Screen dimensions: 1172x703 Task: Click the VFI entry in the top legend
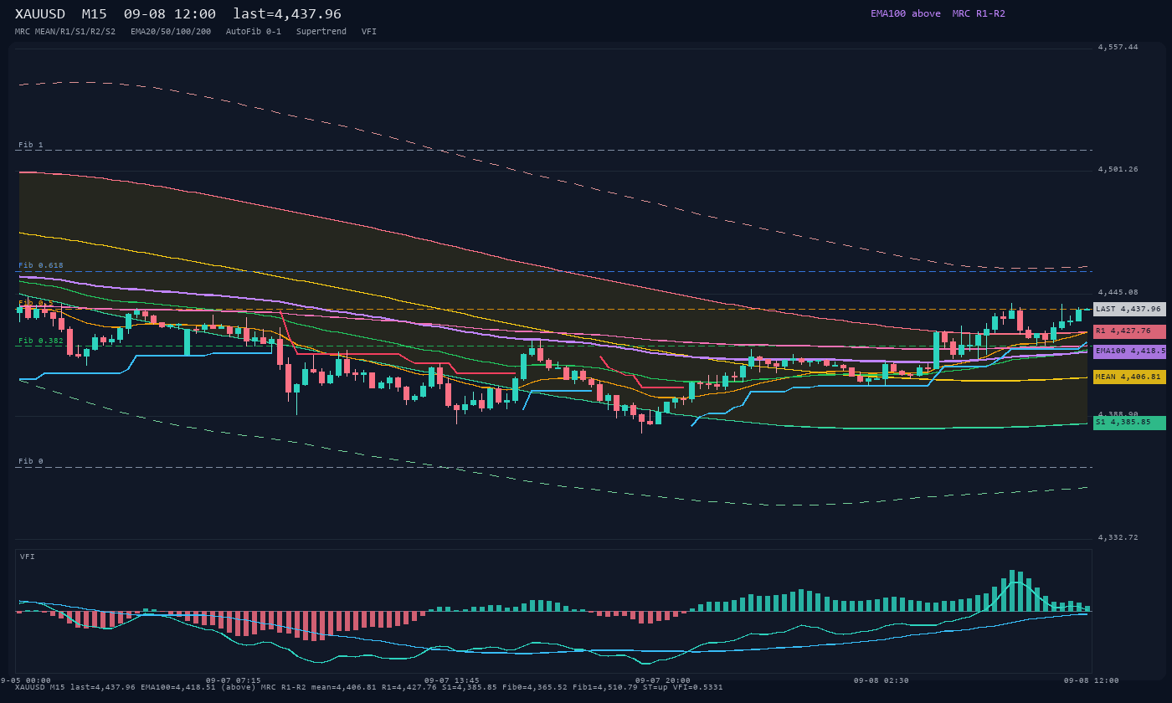coord(369,32)
